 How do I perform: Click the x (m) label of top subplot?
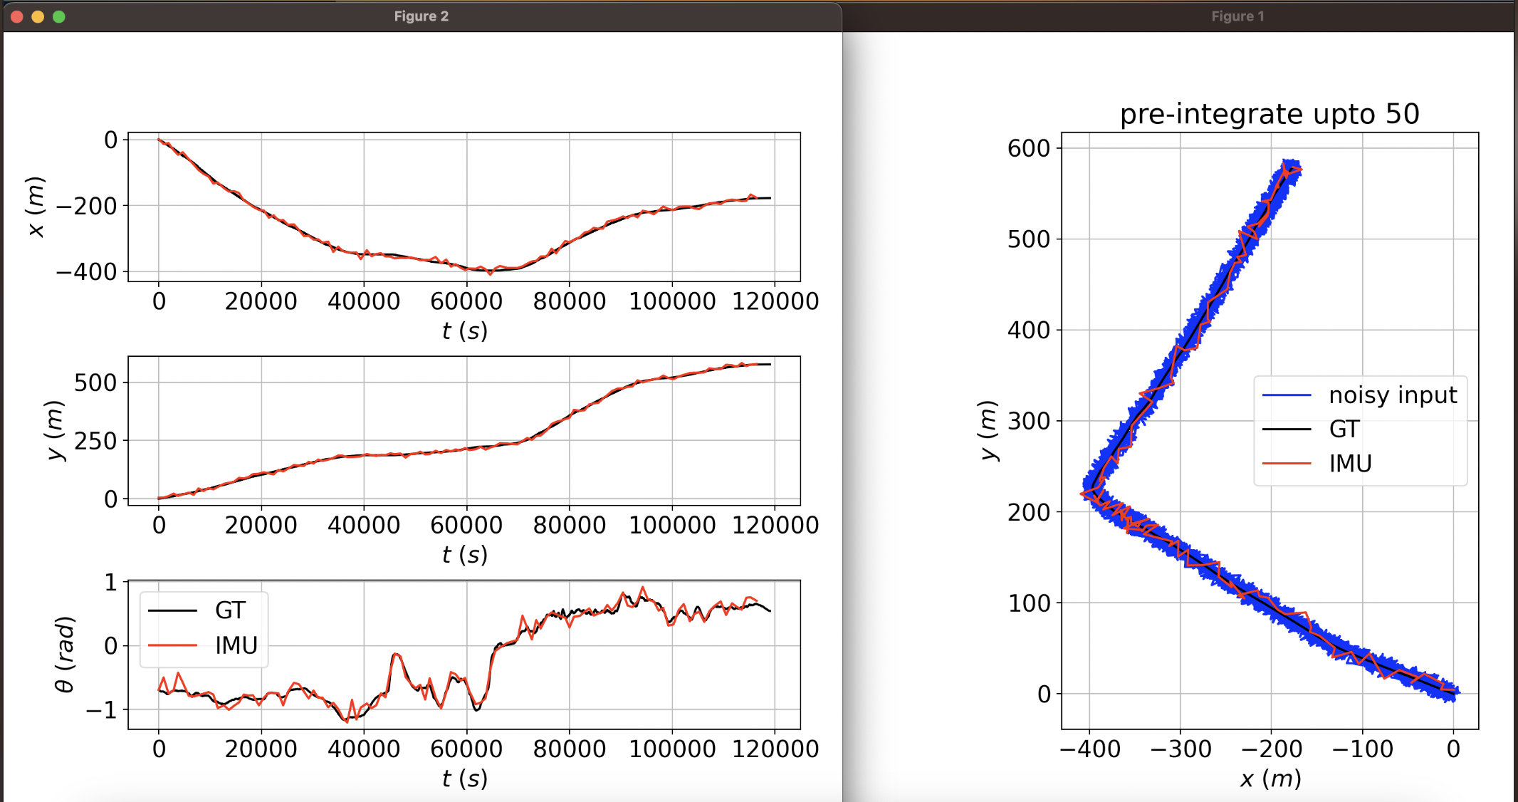(x=36, y=207)
